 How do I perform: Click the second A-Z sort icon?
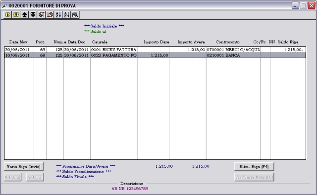pyautogui.click(x=67, y=15)
